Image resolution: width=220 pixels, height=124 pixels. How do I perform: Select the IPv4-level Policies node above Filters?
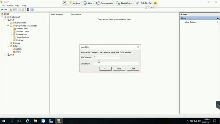16,43
